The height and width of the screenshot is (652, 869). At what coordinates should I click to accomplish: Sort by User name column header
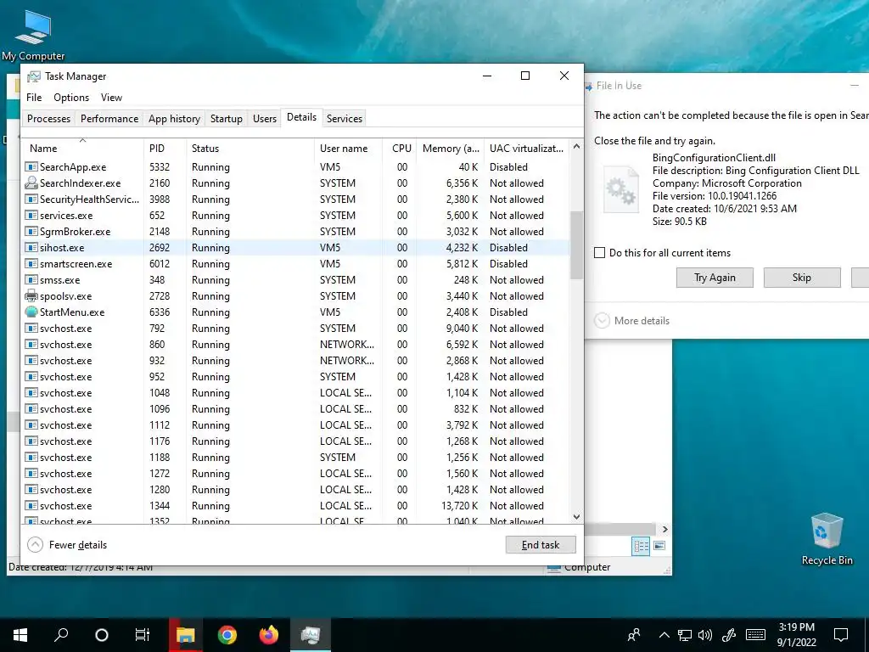pos(348,148)
